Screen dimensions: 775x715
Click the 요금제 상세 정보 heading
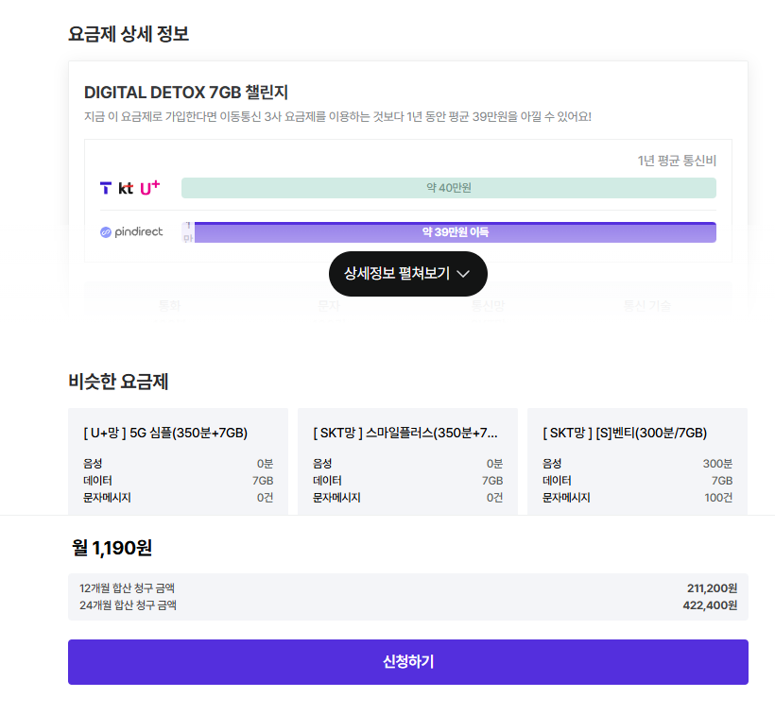tap(129, 34)
